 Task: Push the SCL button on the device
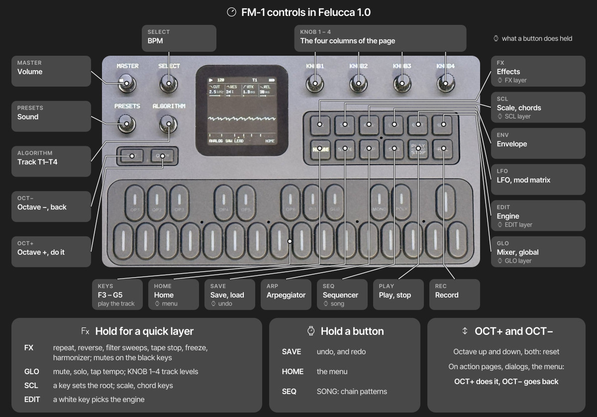(x=344, y=125)
